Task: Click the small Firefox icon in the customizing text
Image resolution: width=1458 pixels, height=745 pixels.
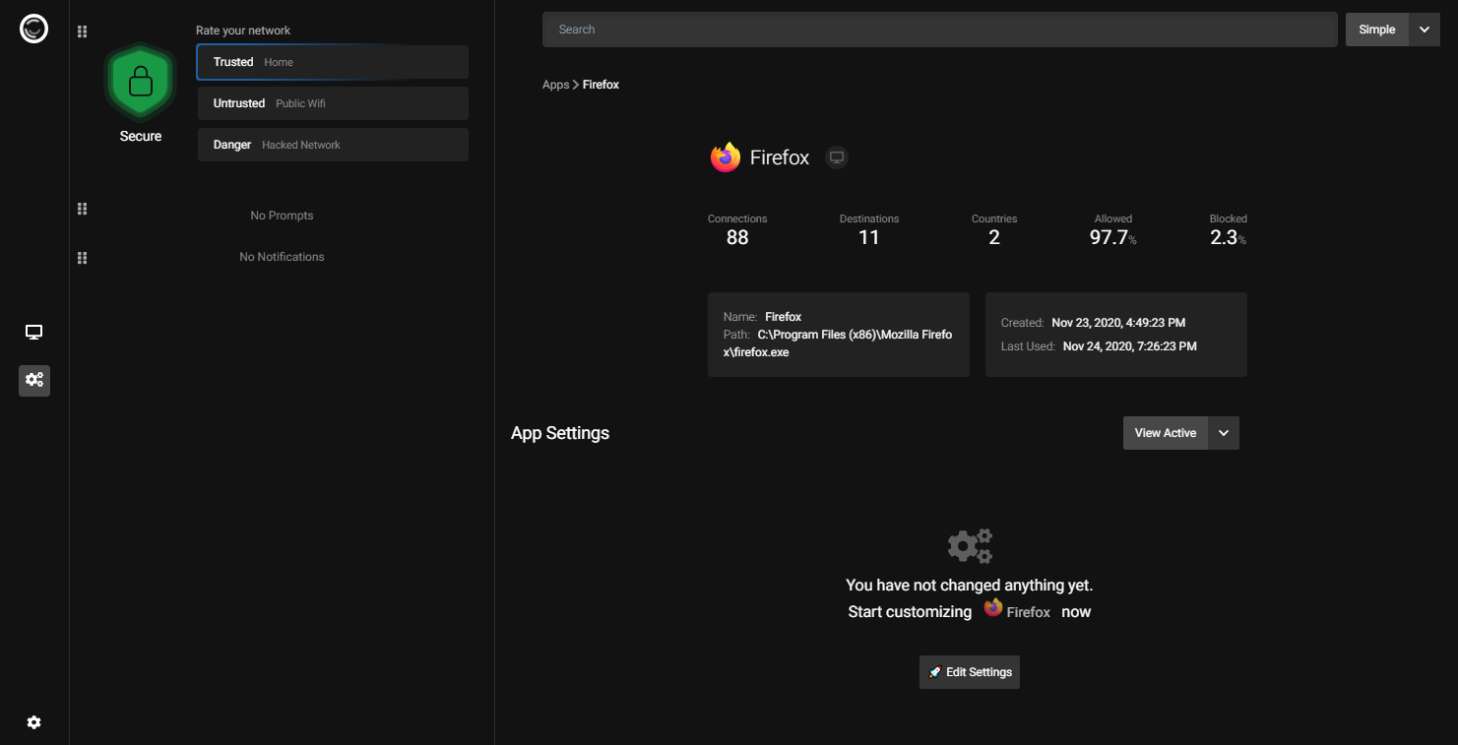Action: 993,608
